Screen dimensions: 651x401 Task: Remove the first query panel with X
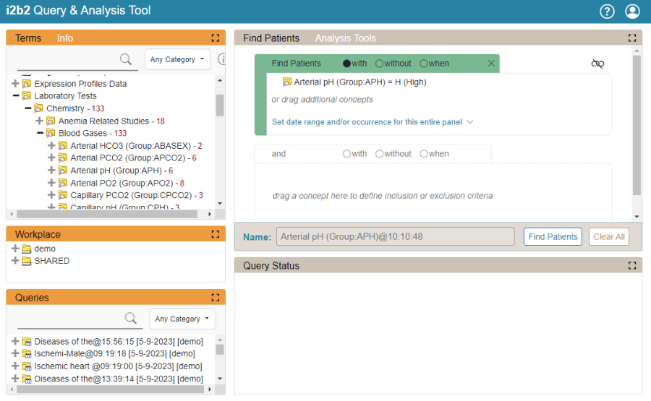point(491,64)
